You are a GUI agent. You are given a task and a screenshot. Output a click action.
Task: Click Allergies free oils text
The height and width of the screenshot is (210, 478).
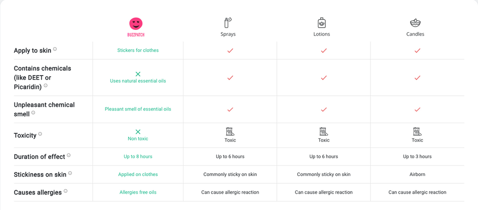pyautogui.click(x=138, y=192)
